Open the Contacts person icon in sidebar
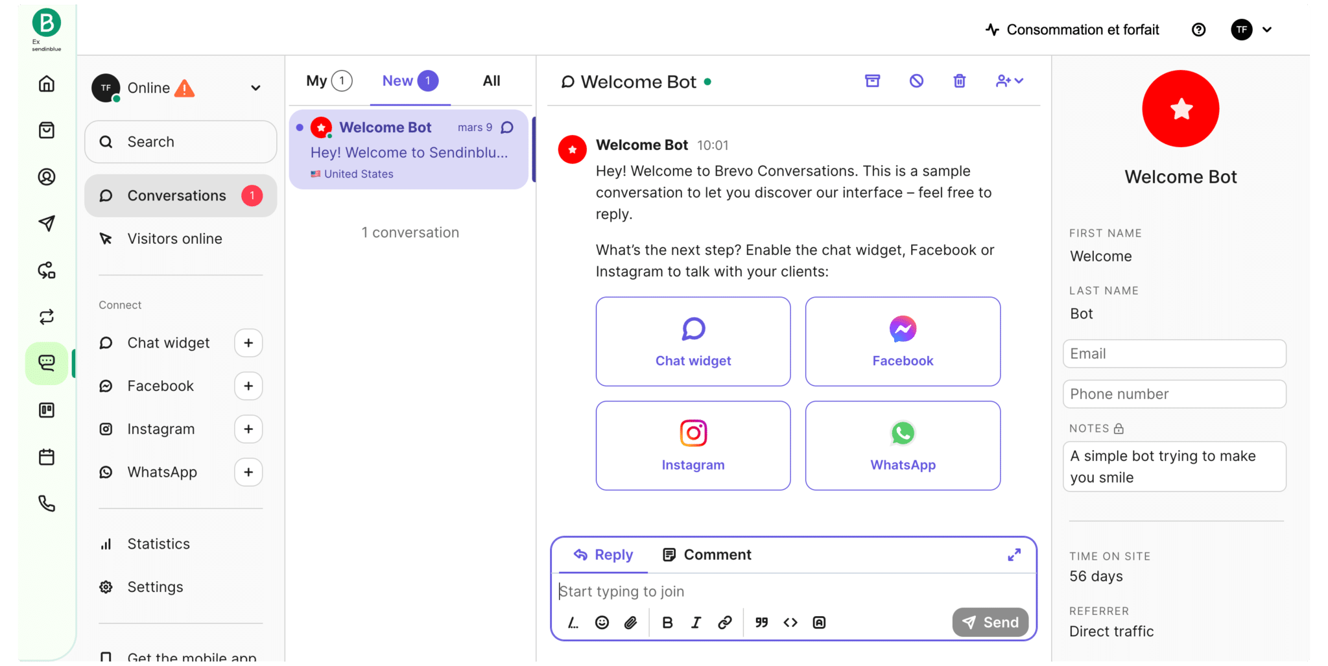Image resolution: width=1328 pixels, height=666 pixels. (47, 177)
